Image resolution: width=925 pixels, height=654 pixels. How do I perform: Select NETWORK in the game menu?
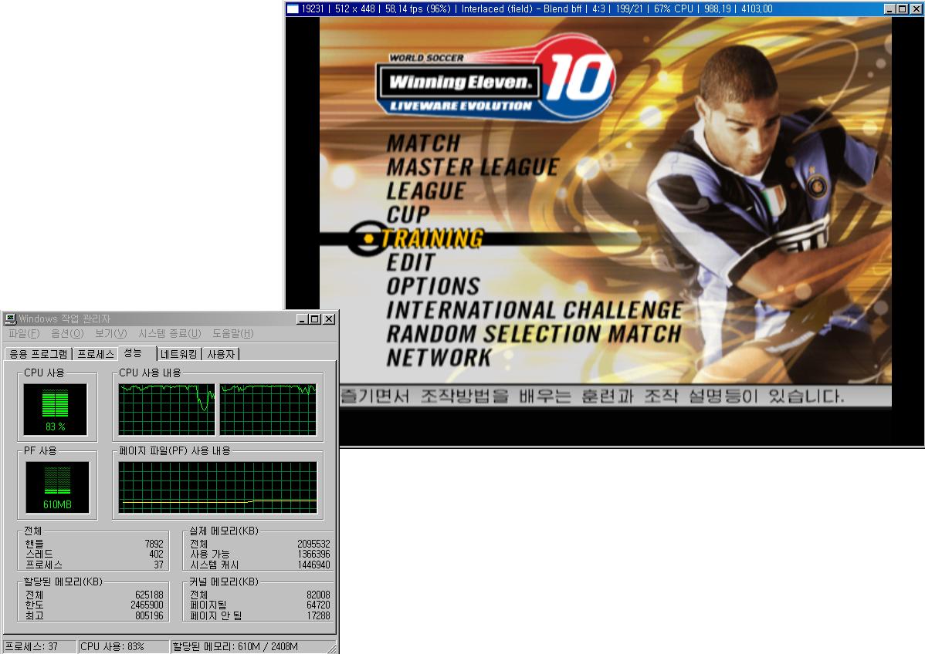point(439,358)
